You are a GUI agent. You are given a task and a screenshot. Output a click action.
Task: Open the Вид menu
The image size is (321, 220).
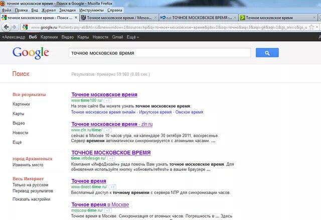[35, 10]
